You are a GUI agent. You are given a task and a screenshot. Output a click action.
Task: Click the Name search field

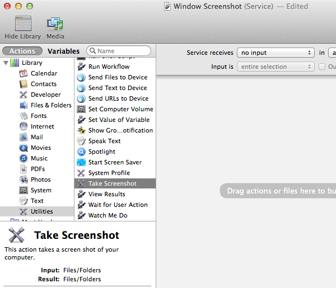pyautogui.click(x=119, y=51)
